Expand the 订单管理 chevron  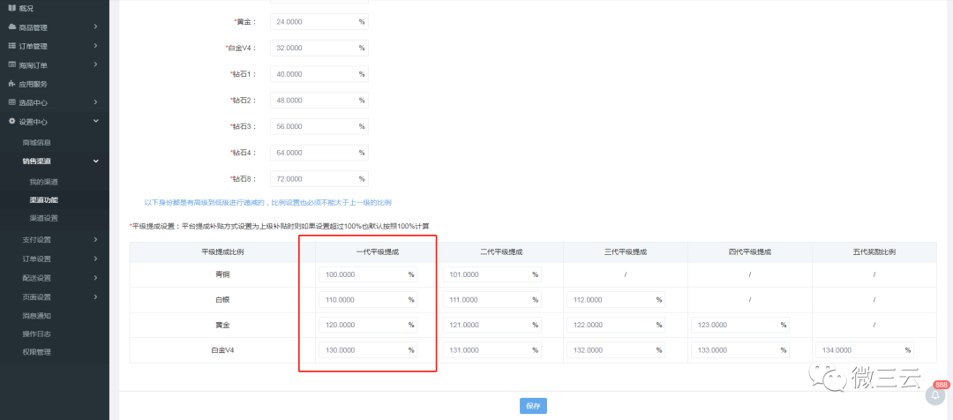[96, 46]
